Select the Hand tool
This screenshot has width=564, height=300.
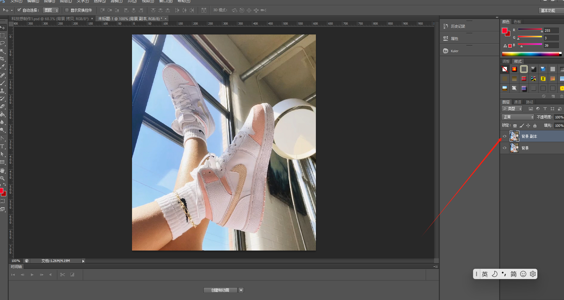click(x=2, y=171)
